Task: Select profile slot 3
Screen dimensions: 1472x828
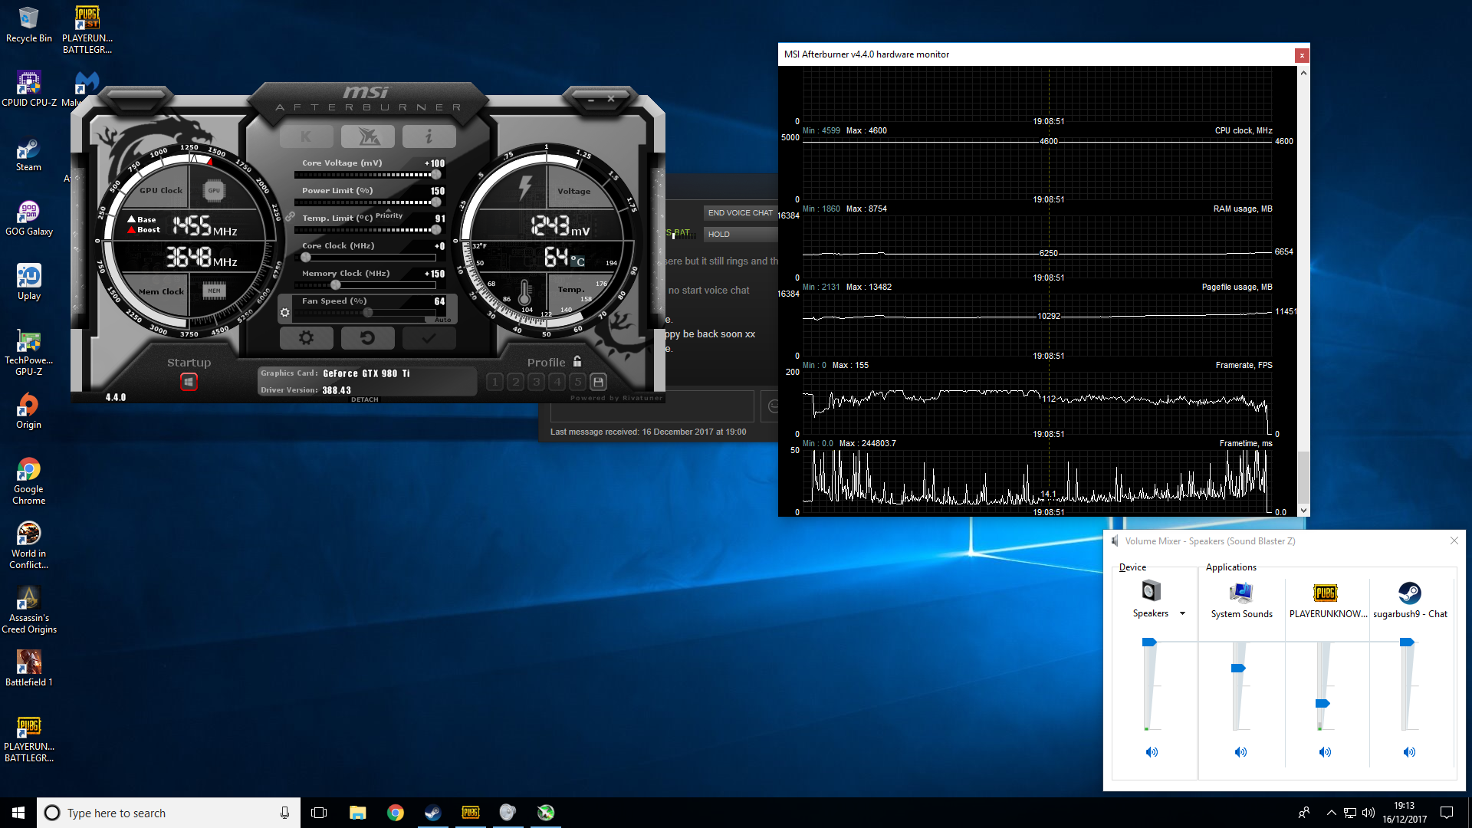Action: point(537,381)
